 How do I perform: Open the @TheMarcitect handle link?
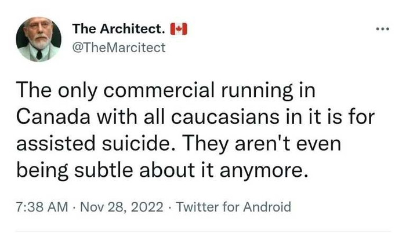click(x=118, y=48)
